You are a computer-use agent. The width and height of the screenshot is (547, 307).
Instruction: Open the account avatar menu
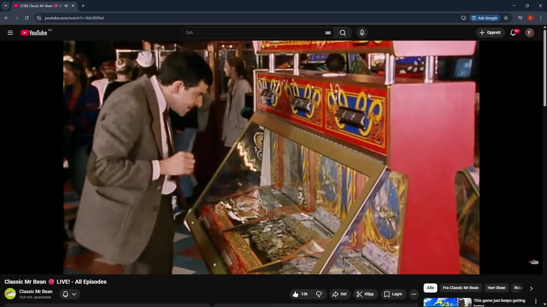(x=529, y=33)
